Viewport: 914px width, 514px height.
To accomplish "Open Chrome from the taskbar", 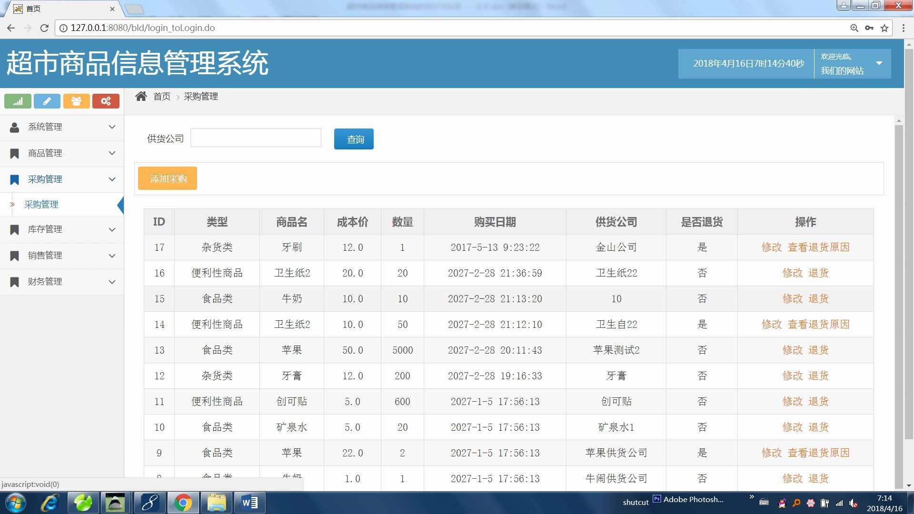I will coord(182,503).
